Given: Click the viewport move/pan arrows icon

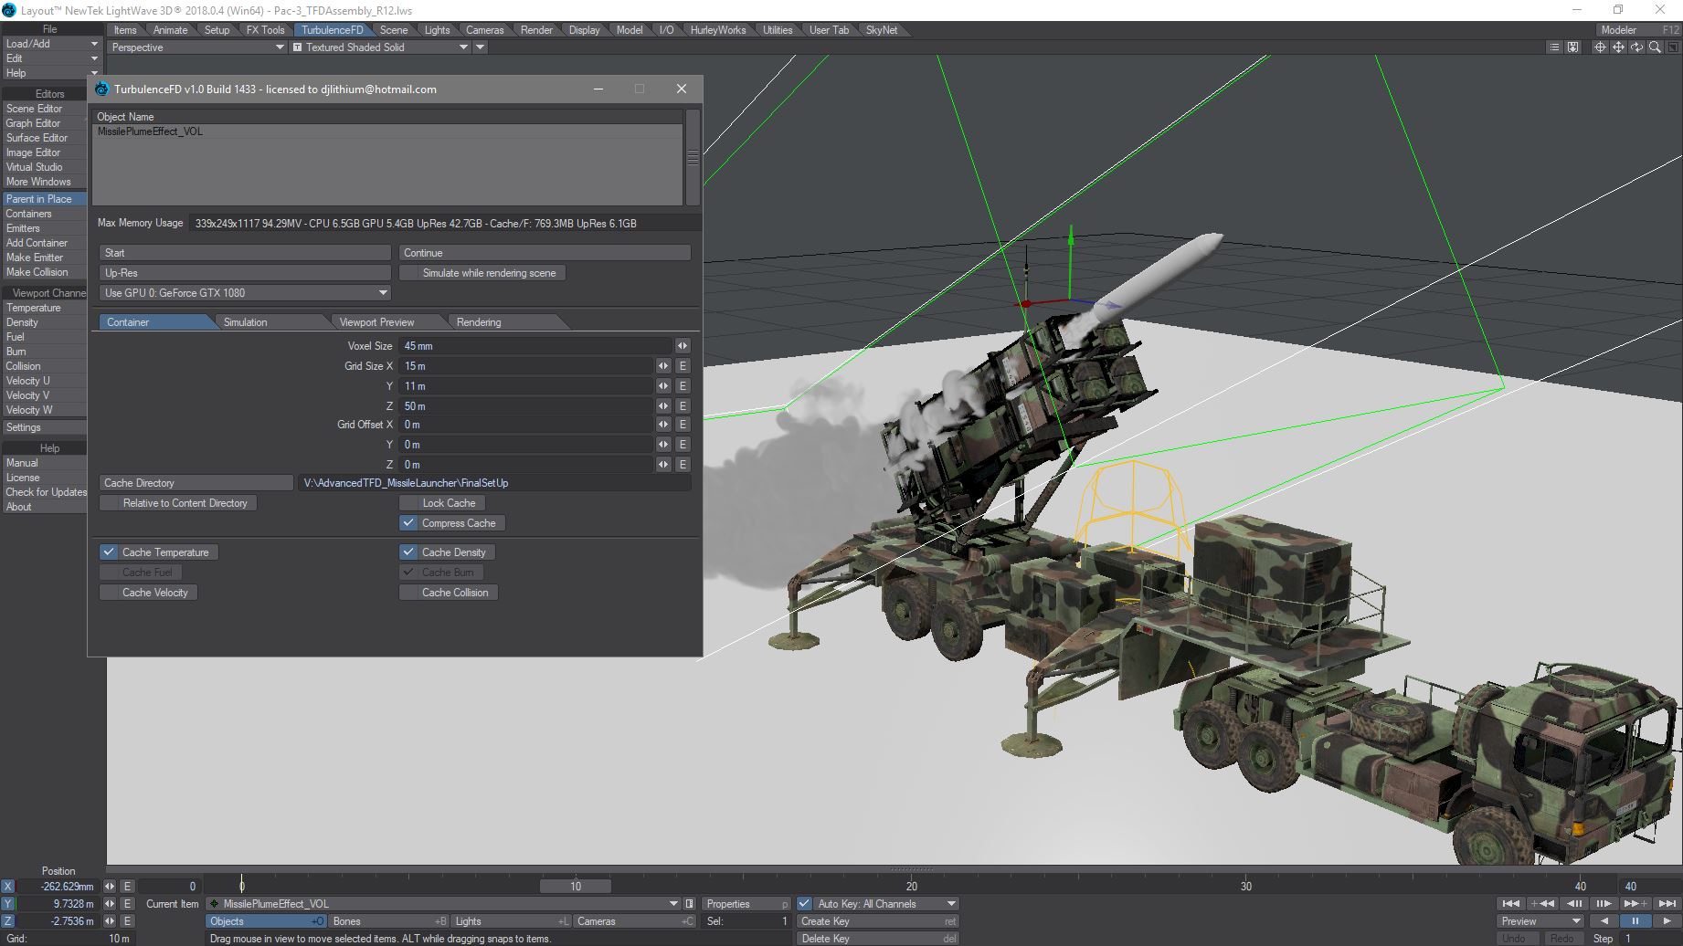Looking at the screenshot, I should point(1618,47).
